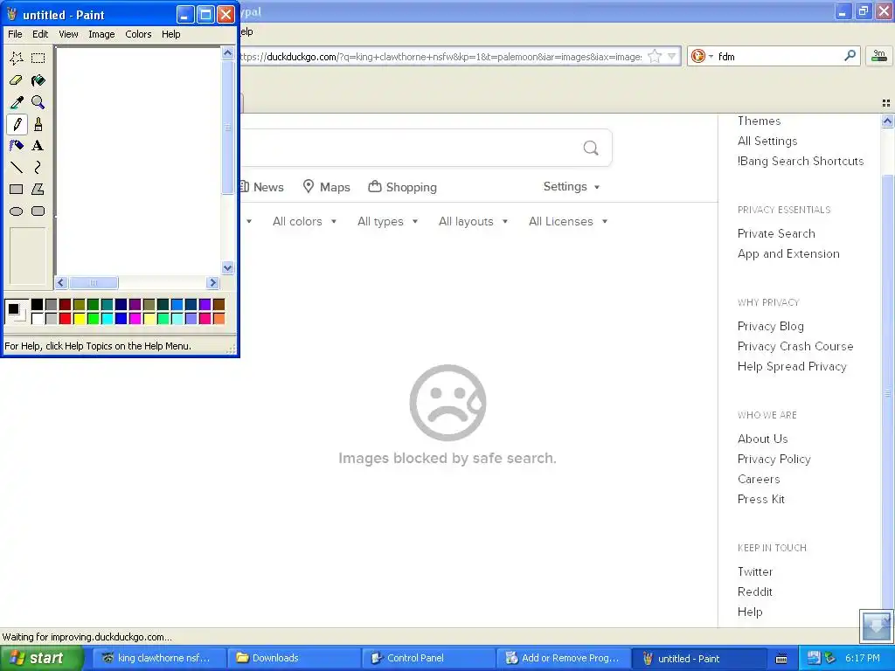Click the bookmark star in the address bar
Viewport: 895px width, 671px height.
coord(655,56)
